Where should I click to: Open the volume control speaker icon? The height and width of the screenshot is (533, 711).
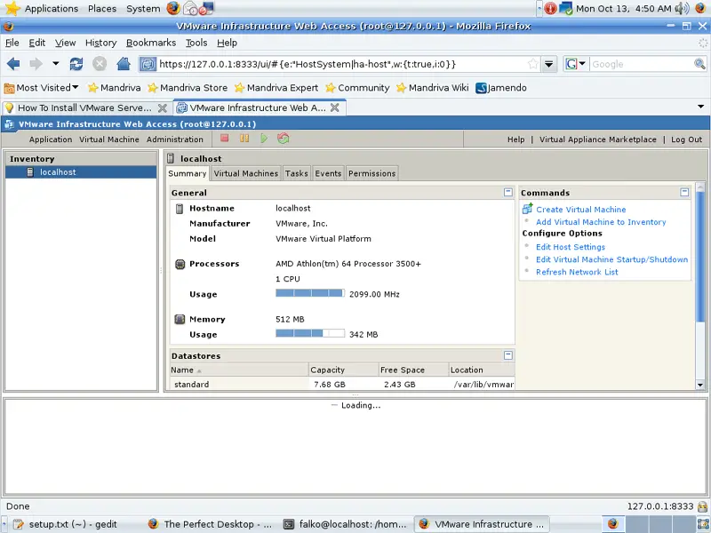click(682, 8)
